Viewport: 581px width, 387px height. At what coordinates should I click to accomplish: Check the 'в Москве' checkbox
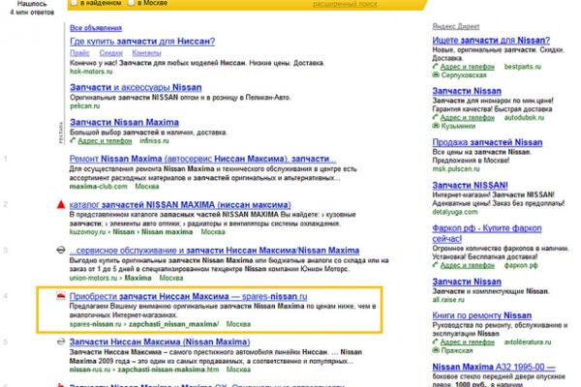coord(131,3)
